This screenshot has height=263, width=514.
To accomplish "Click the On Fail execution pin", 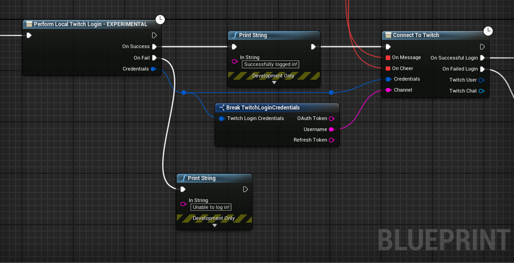I will [154, 58].
